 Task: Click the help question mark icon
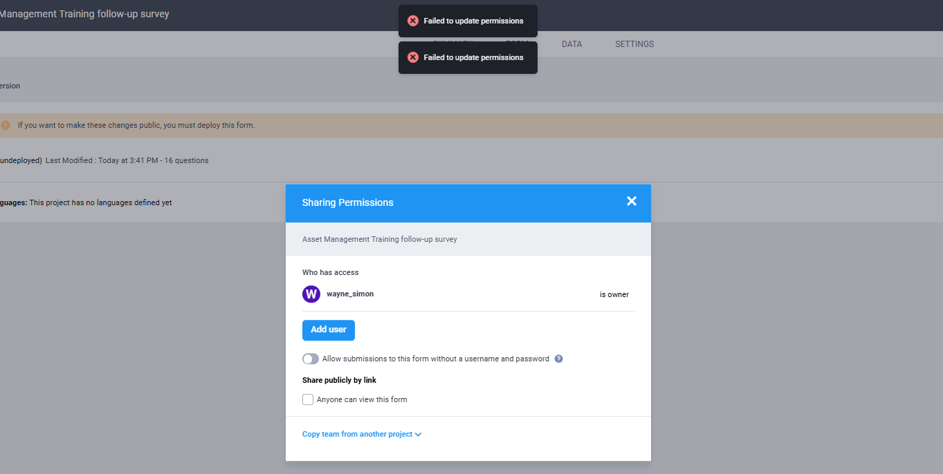[559, 359]
